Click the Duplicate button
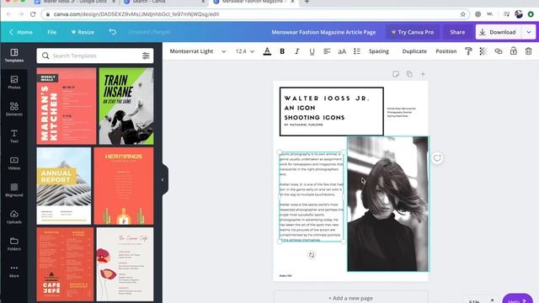Viewport: 539px width, 303px height. click(x=414, y=51)
